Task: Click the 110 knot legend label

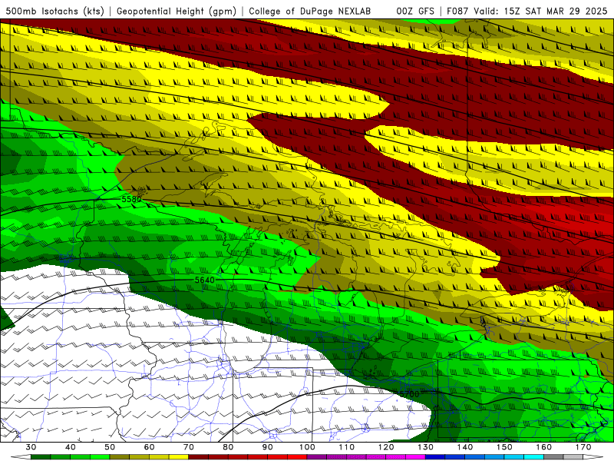Action: click(x=347, y=447)
